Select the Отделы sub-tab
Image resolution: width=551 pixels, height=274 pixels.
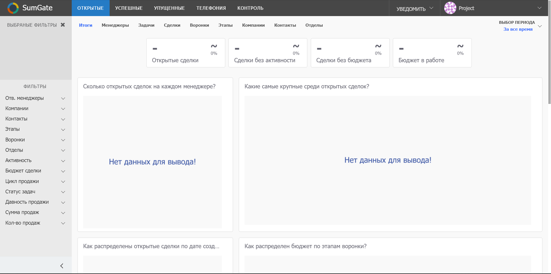pyautogui.click(x=314, y=25)
